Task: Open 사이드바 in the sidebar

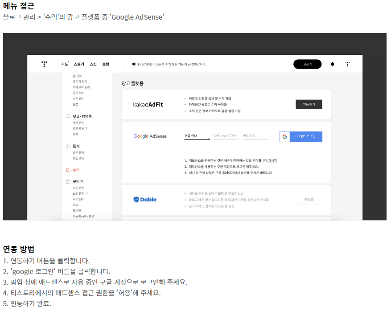Action: coord(78,199)
